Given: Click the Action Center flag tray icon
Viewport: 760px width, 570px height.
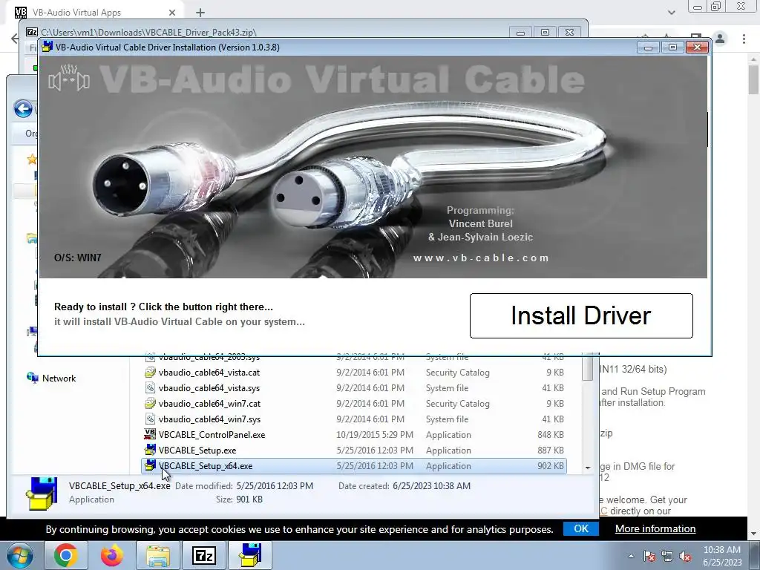Looking at the screenshot, I should click(x=649, y=557).
